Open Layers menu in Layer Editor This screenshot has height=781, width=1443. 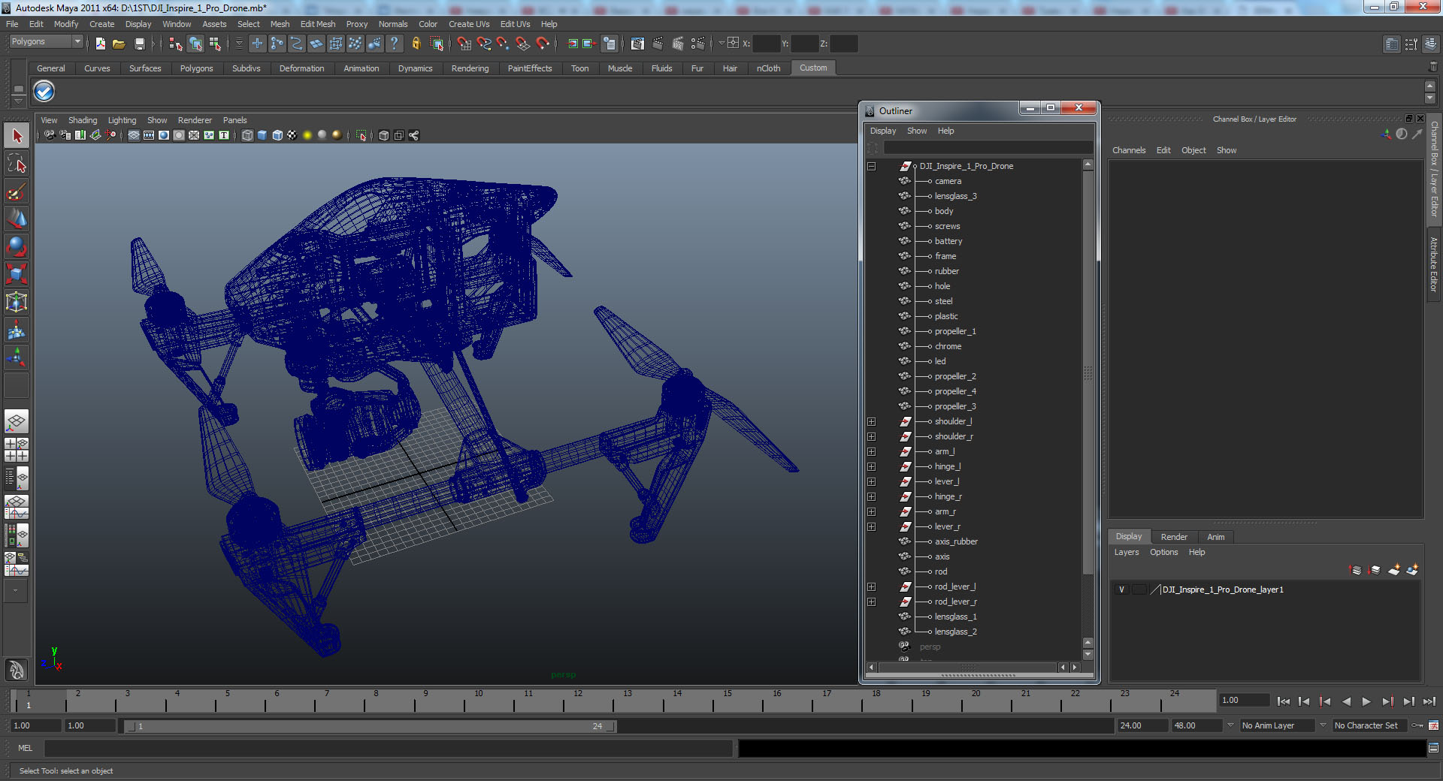(x=1126, y=552)
